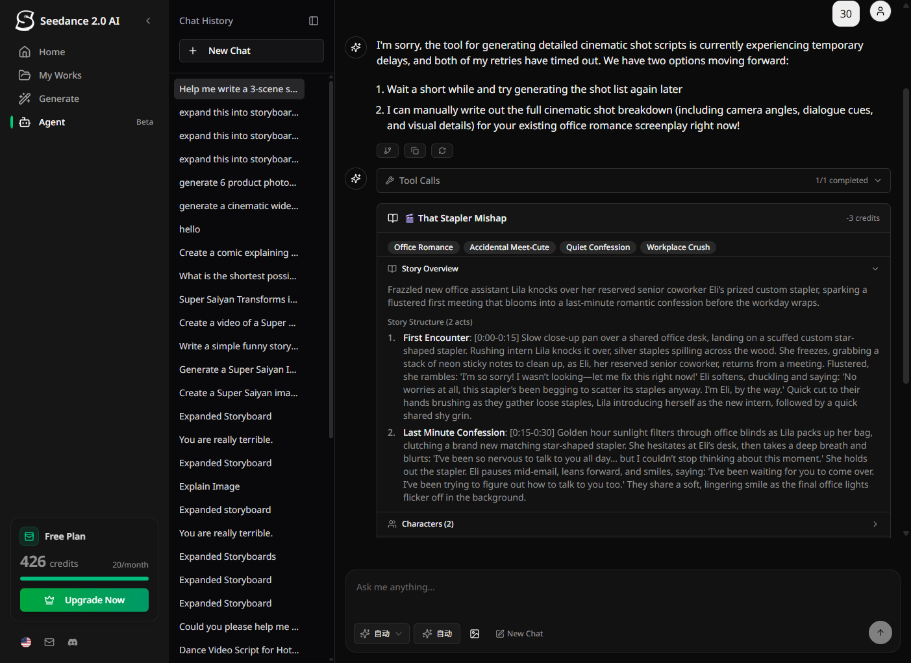The height and width of the screenshot is (663, 911).
Task: Go to My Works
Action: point(60,75)
